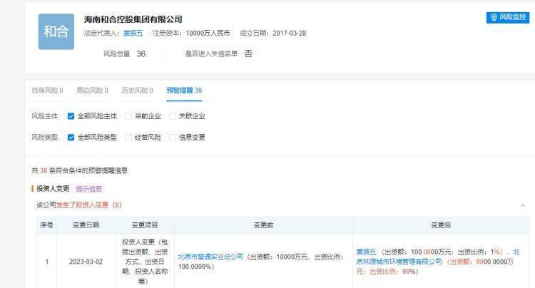Screen dimensions: 535x288
Task: Open 黄振五 link in 变更后 column
Action: pyautogui.click(x=367, y=252)
